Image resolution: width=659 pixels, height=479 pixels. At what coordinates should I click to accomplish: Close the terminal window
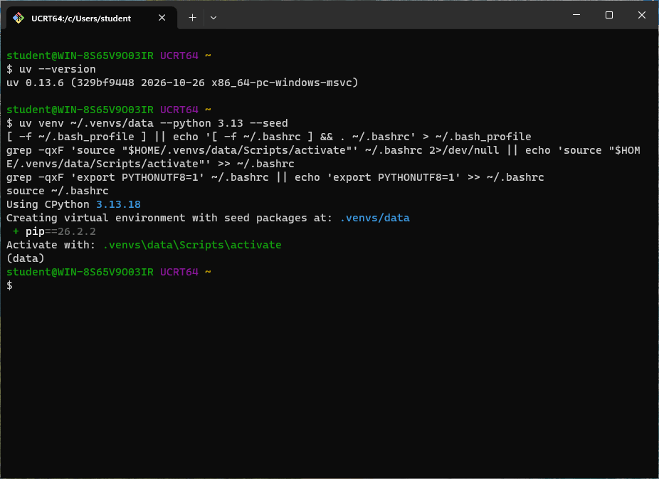[642, 15]
